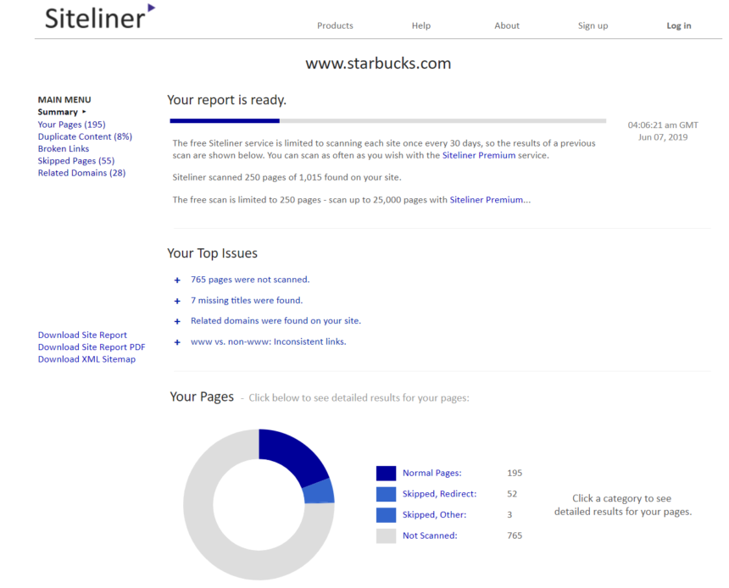The width and height of the screenshot is (729, 588).
Task: Click the About menu item
Action: tap(507, 25)
